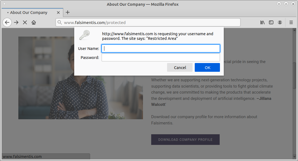Click the forward navigation arrow
Image resolution: width=298 pixels, height=161 pixels.
point(16,23)
